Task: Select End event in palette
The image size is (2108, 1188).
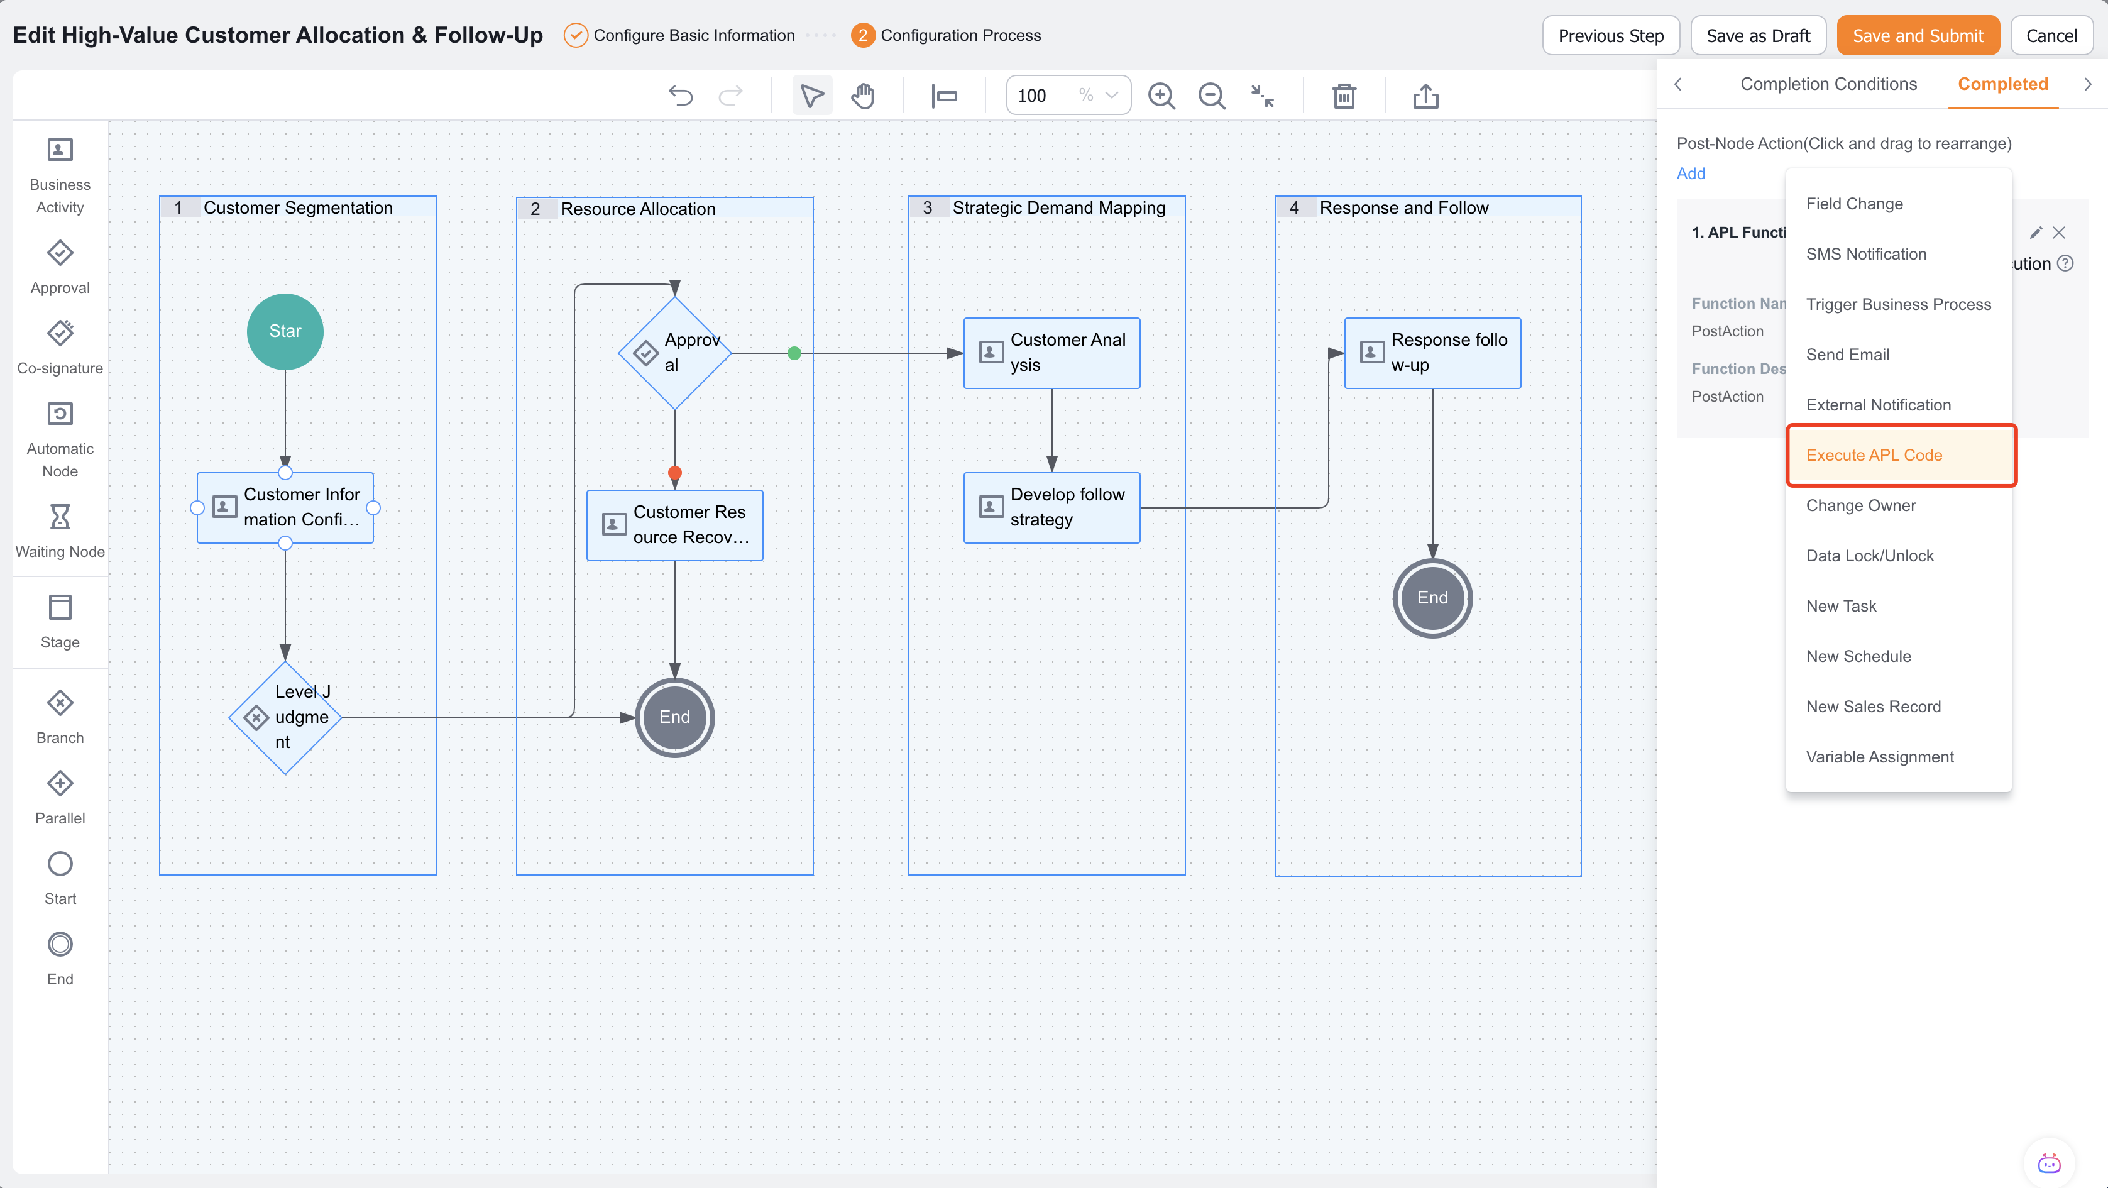Action: click(x=60, y=959)
